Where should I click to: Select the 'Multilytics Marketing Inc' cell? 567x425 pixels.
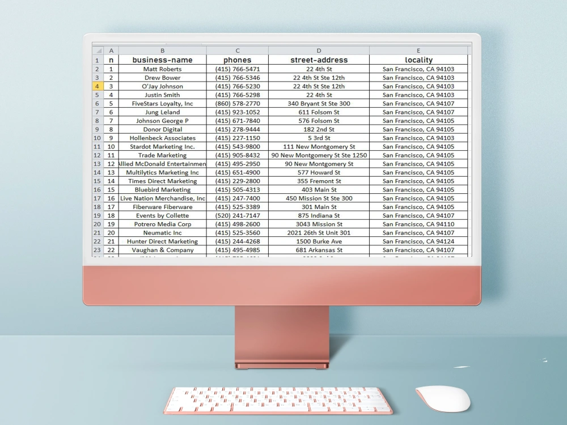[162, 173]
